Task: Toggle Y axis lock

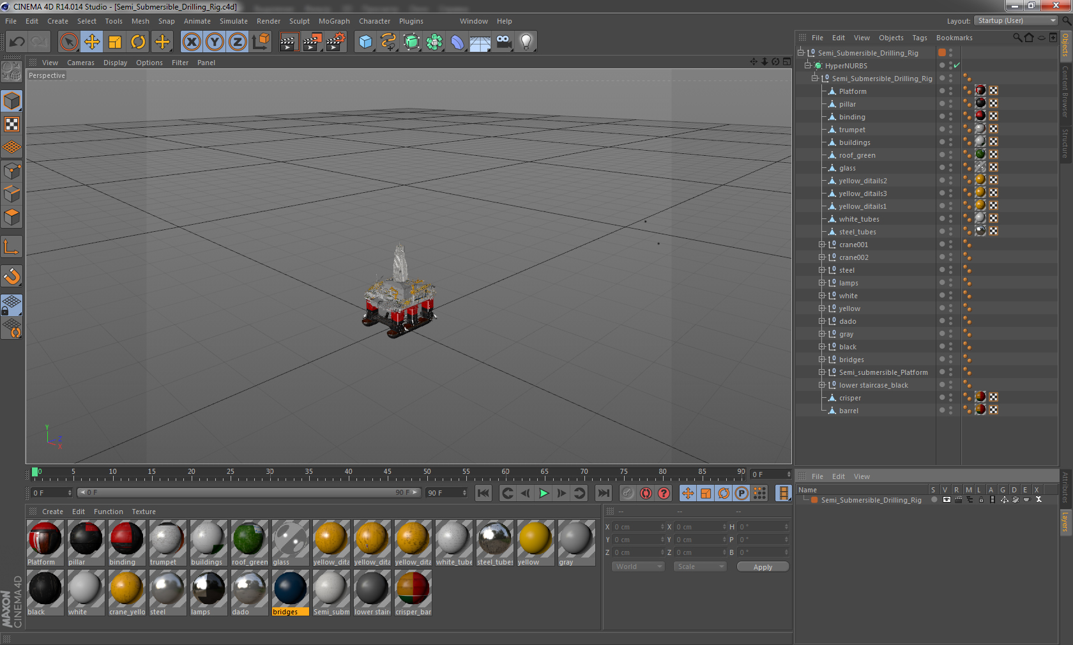Action: pyautogui.click(x=215, y=42)
